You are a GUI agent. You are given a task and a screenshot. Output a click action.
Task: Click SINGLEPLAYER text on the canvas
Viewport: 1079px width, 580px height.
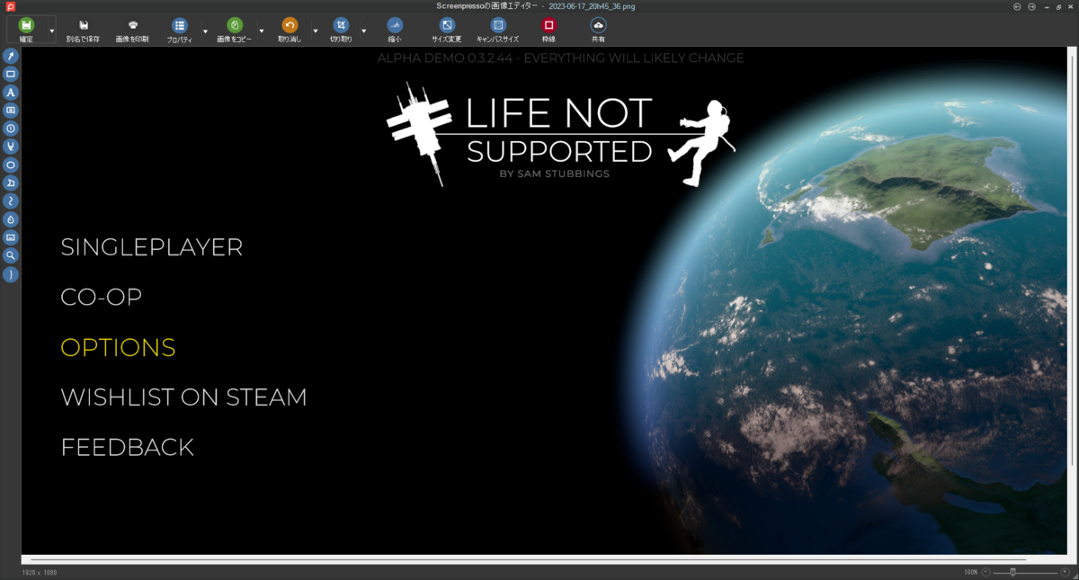point(151,247)
